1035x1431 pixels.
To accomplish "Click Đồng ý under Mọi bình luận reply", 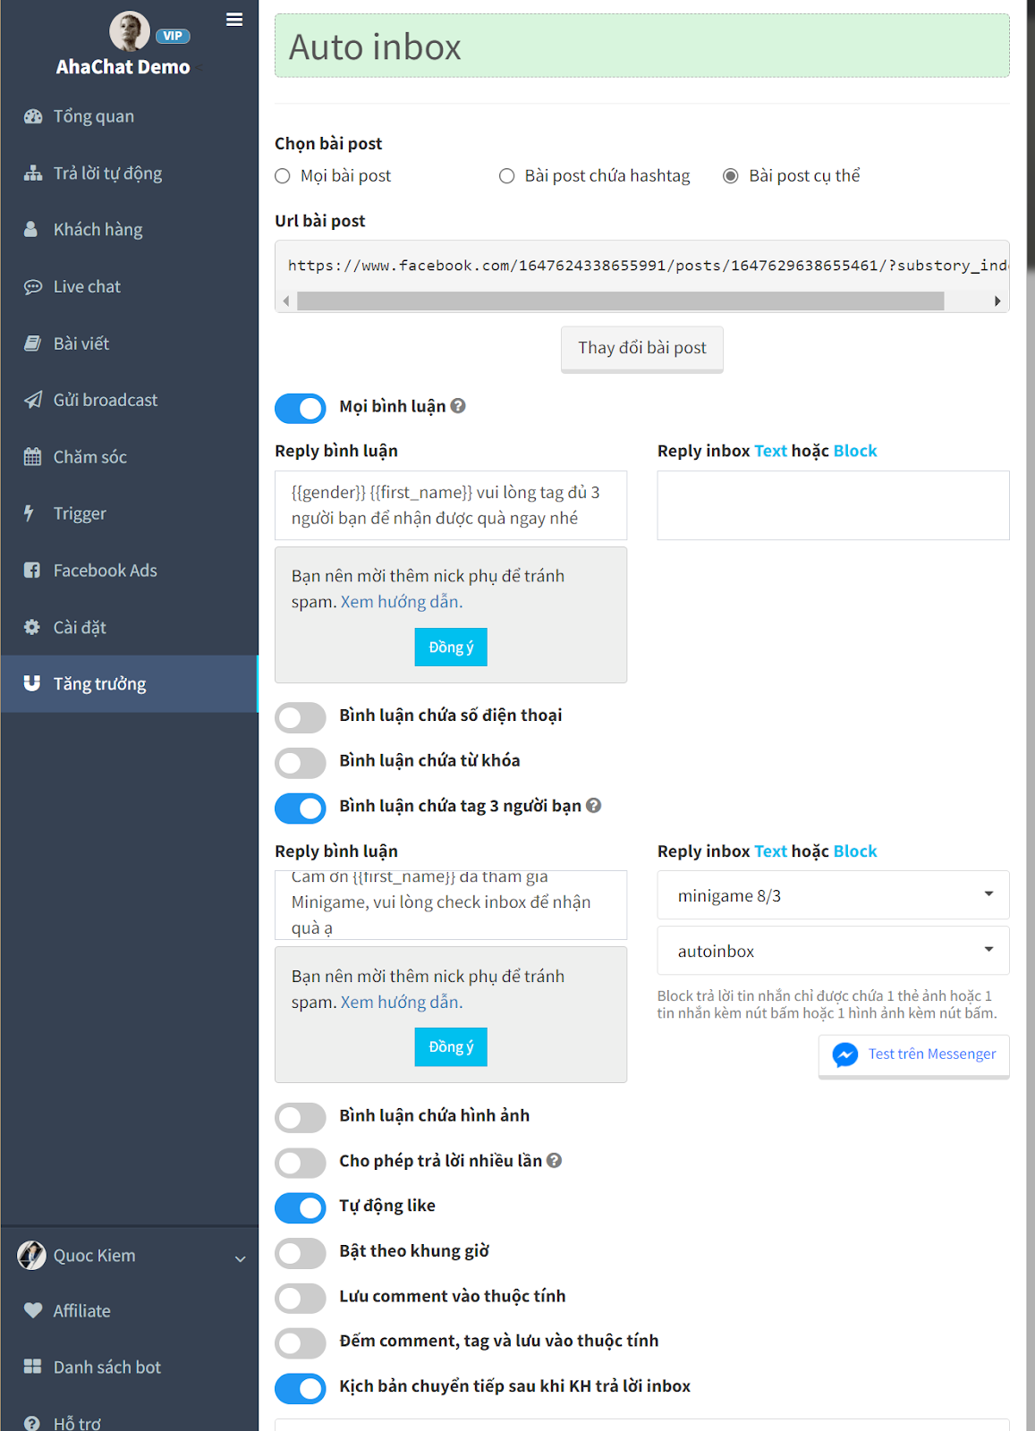I will pos(451,647).
